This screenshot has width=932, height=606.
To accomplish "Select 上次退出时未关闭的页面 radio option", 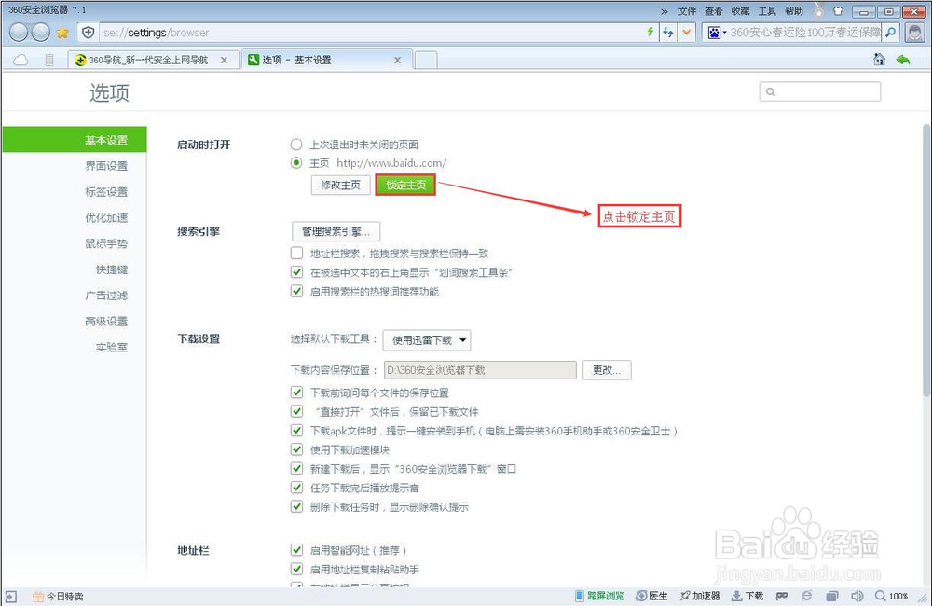I will click(296, 145).
